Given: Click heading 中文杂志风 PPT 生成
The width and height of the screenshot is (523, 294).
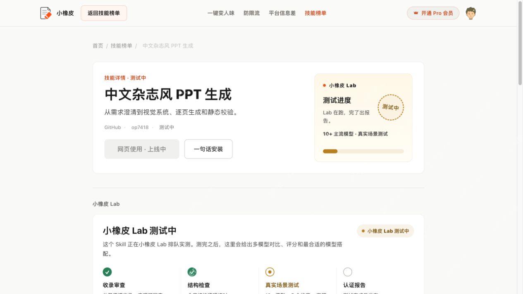Looking at the screenshot, I should 168,95.
